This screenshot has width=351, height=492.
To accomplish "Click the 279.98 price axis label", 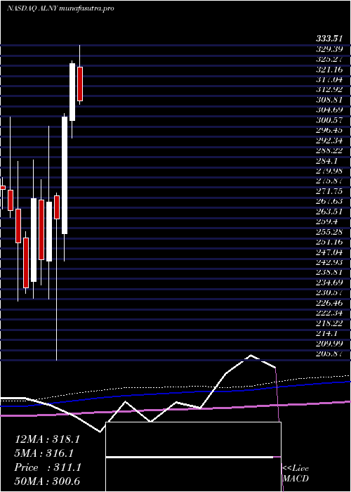I will (329, 171).
